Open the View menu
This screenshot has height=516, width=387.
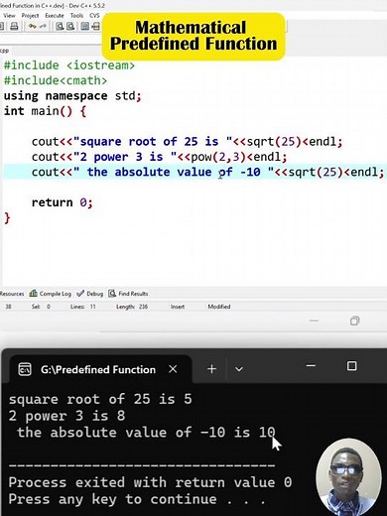9,16
